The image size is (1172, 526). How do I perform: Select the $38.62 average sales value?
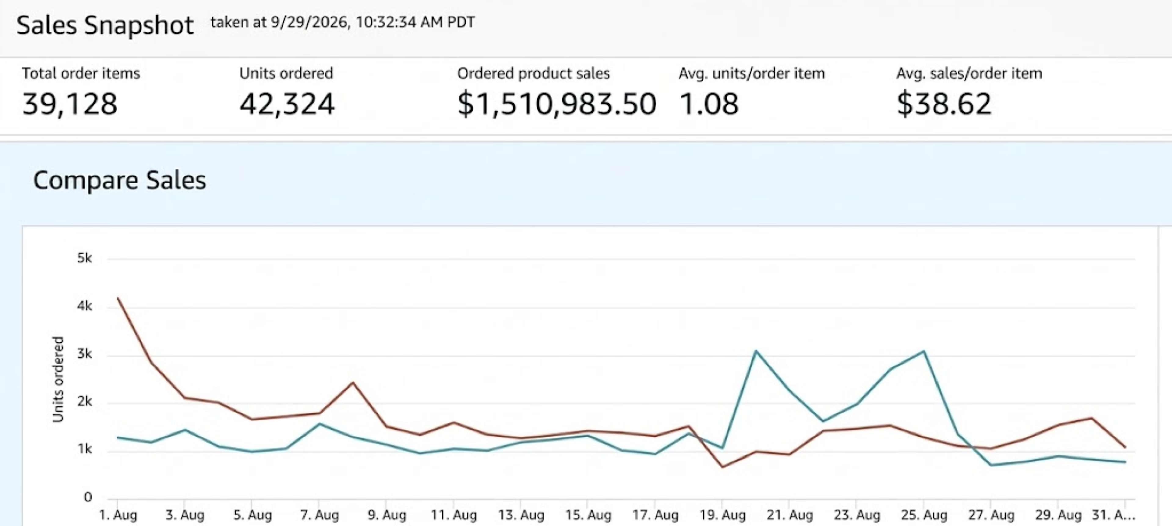pyautogui.click(x=944, y=104)
